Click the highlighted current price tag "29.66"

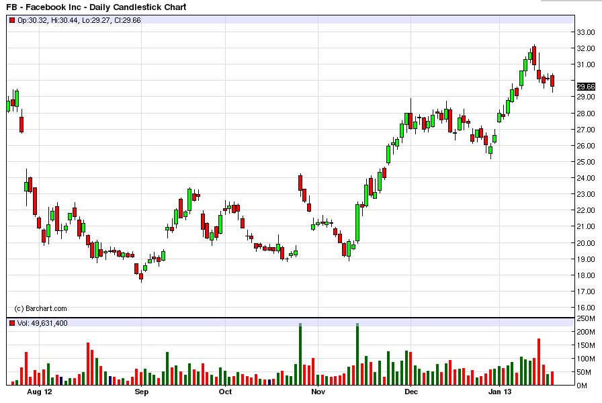click(x=586, y=87)
